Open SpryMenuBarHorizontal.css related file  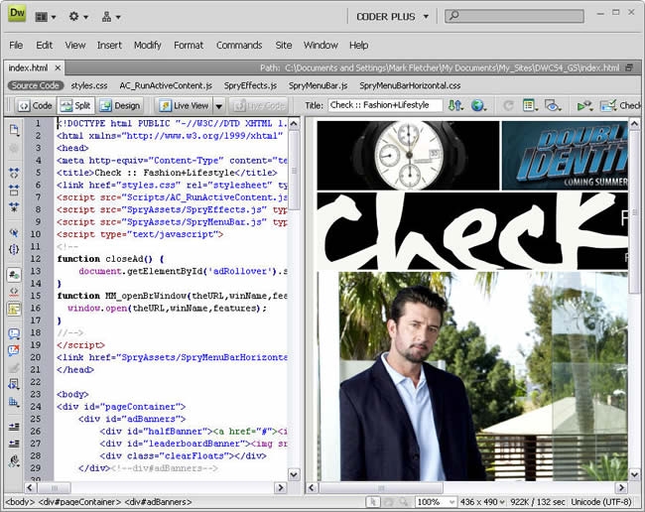[410, 85]
